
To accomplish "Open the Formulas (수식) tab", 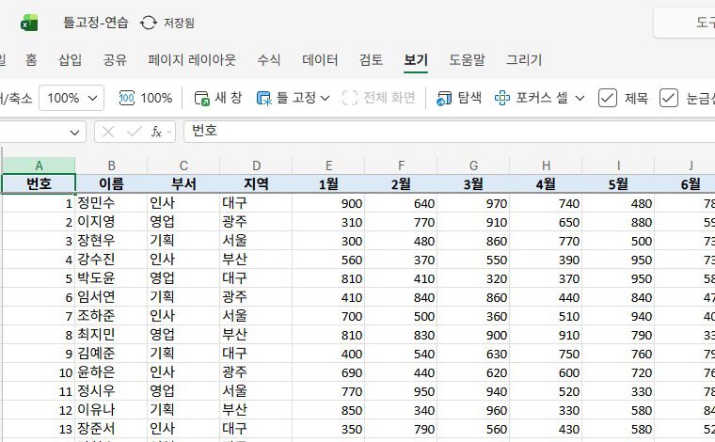I will pyautogui.click(x=269, y=59).
